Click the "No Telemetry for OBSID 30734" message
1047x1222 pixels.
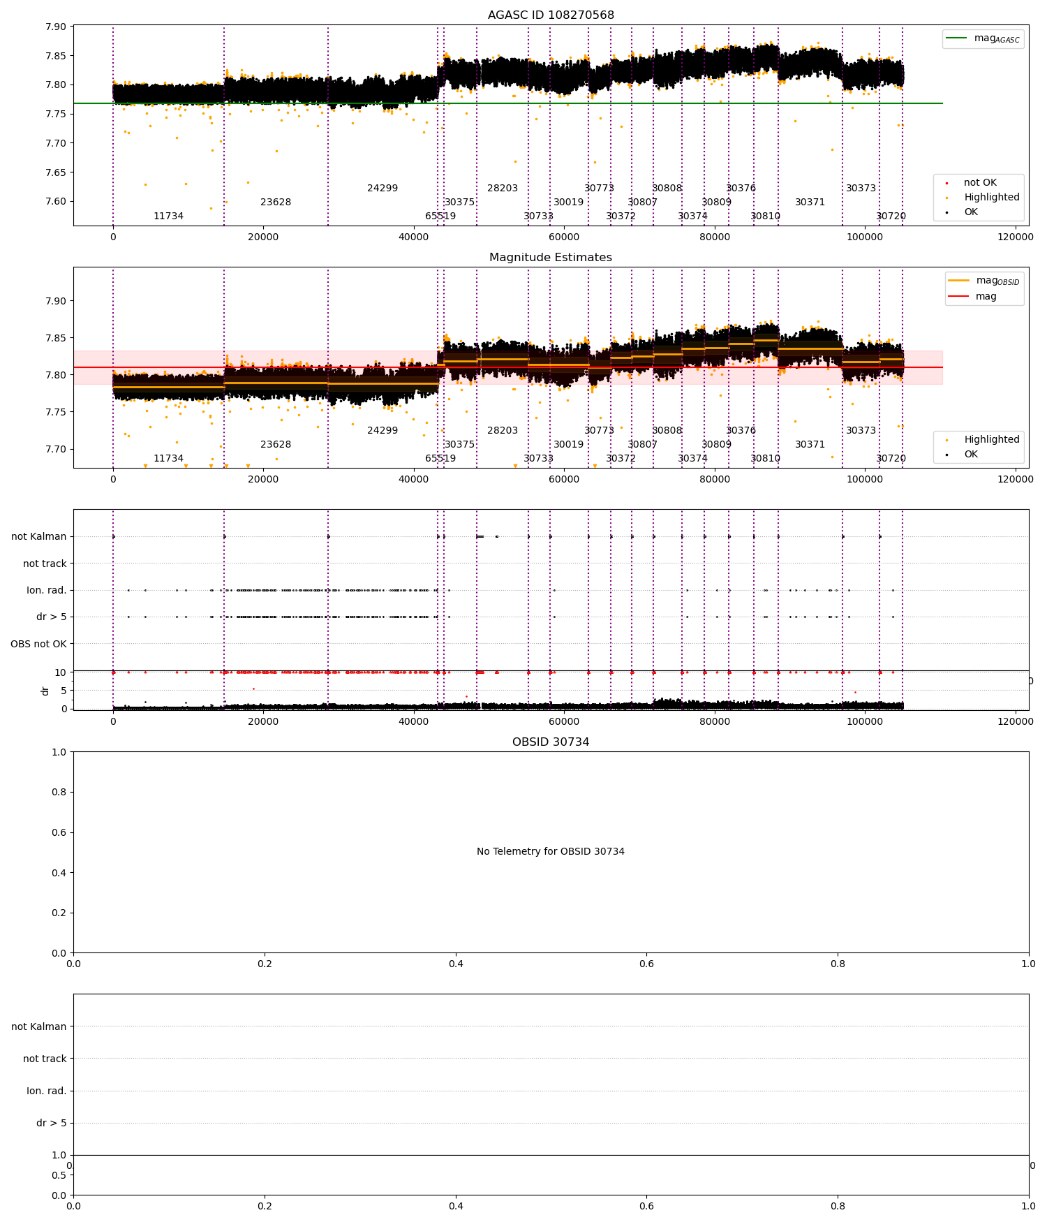[551, 852]
